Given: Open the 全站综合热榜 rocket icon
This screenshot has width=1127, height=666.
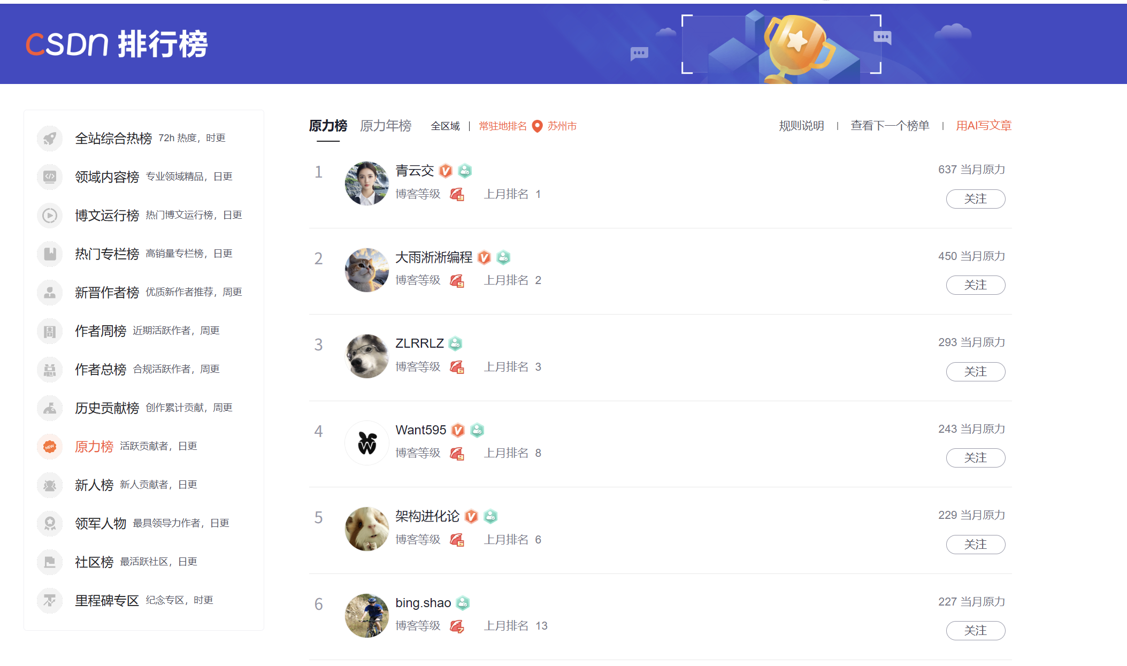Looking at the screenshot, I should pos(50,138).
